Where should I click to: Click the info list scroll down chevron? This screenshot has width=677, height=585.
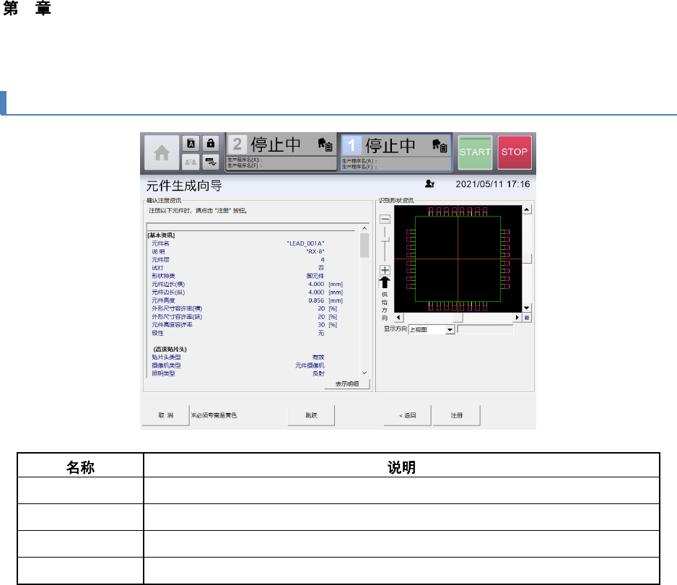(364, 373)
